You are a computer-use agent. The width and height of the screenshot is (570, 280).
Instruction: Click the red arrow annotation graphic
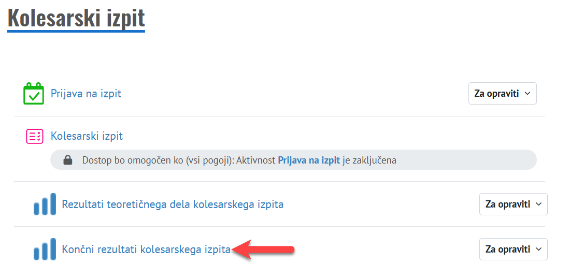264,250
